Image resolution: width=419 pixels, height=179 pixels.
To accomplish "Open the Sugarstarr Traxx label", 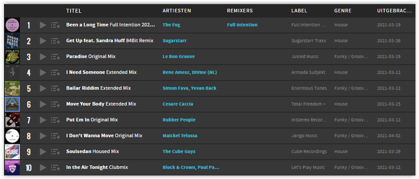I will pyautogui.click(x=309, y=41).
